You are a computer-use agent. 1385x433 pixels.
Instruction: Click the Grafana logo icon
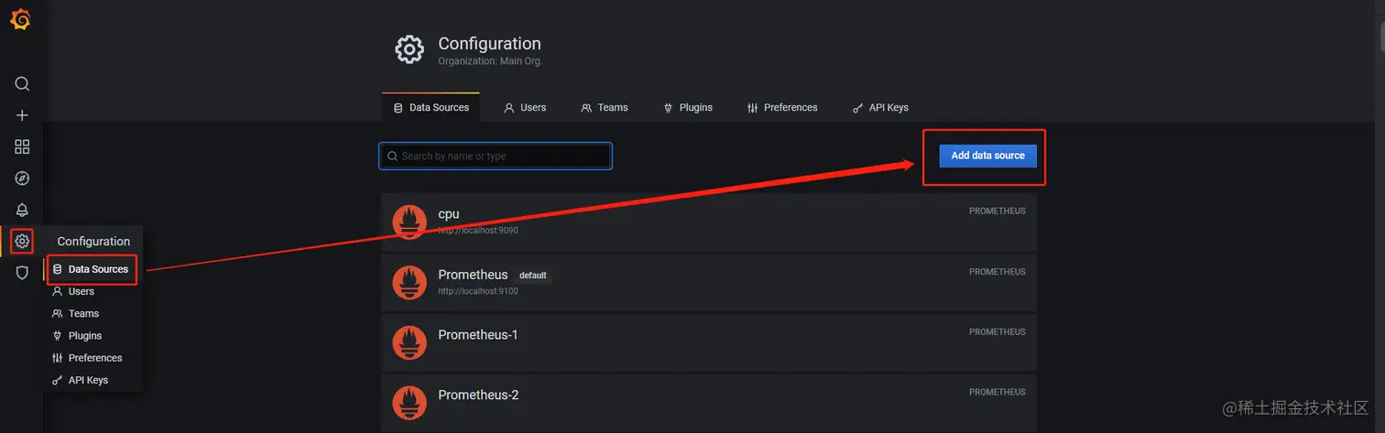[x=20, y=18]
